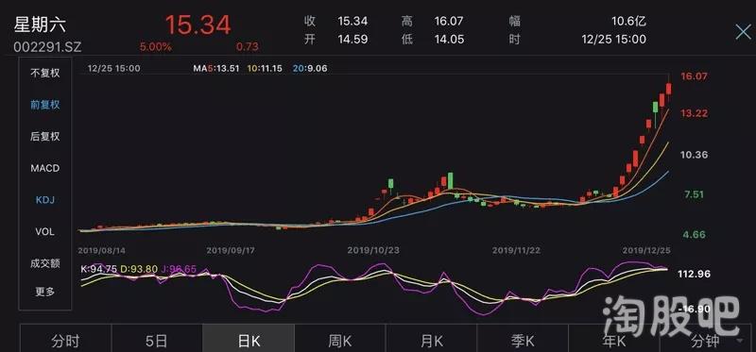The image size is (756, 352).
Task: Click the current price 15.34
Action: [x=198, y=25]
